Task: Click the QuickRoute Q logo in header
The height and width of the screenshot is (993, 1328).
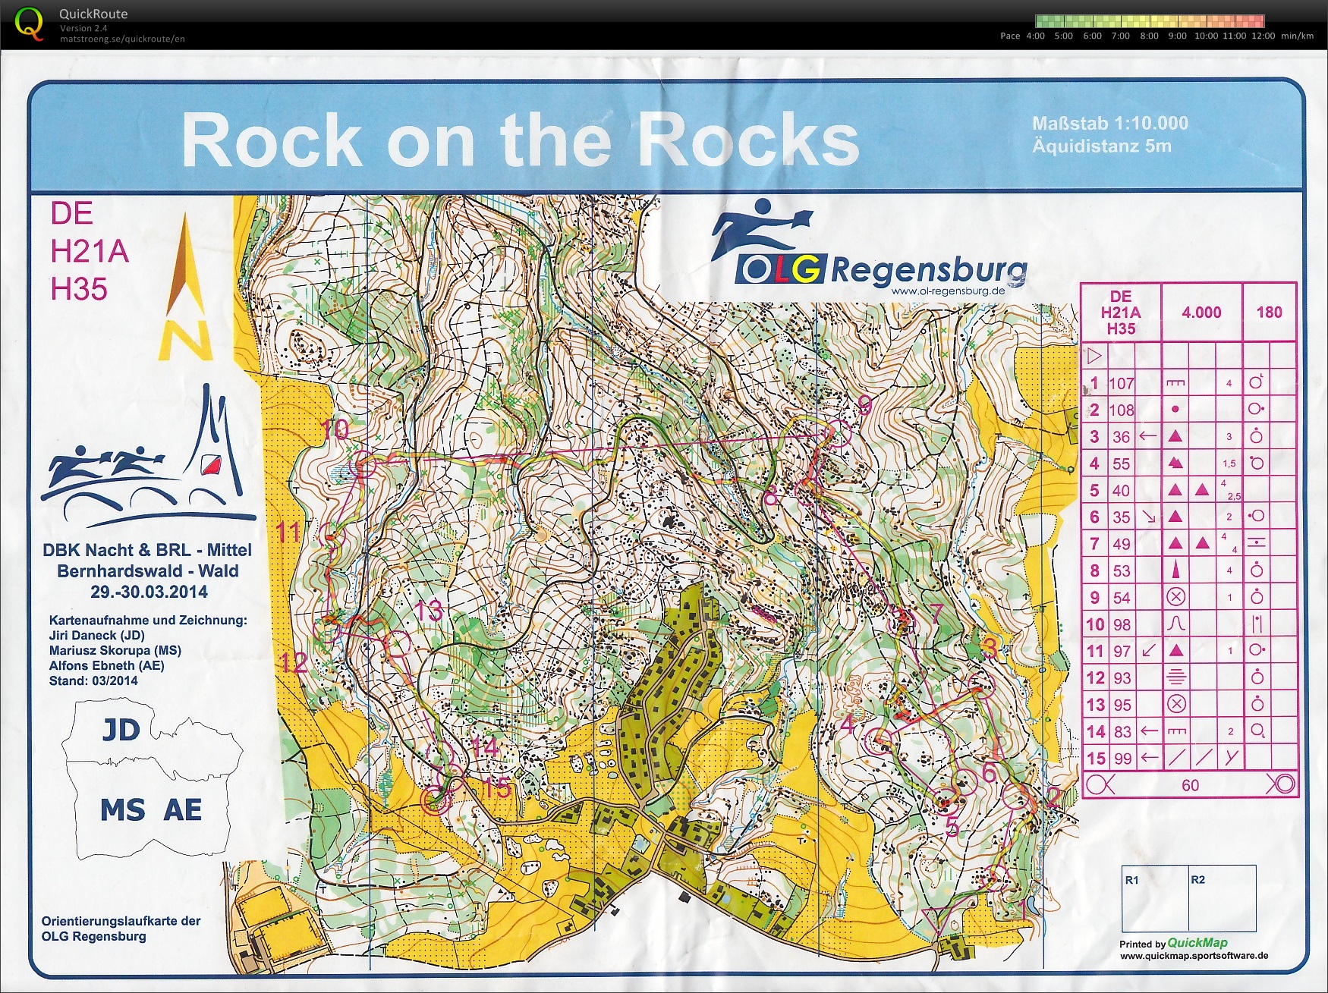Action: (x=29, y=24)
